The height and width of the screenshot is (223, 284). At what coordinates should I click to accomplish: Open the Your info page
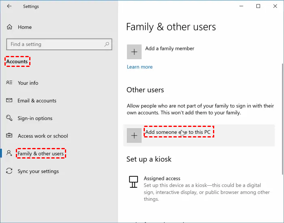pyautogui.click(x=28, y=83)
